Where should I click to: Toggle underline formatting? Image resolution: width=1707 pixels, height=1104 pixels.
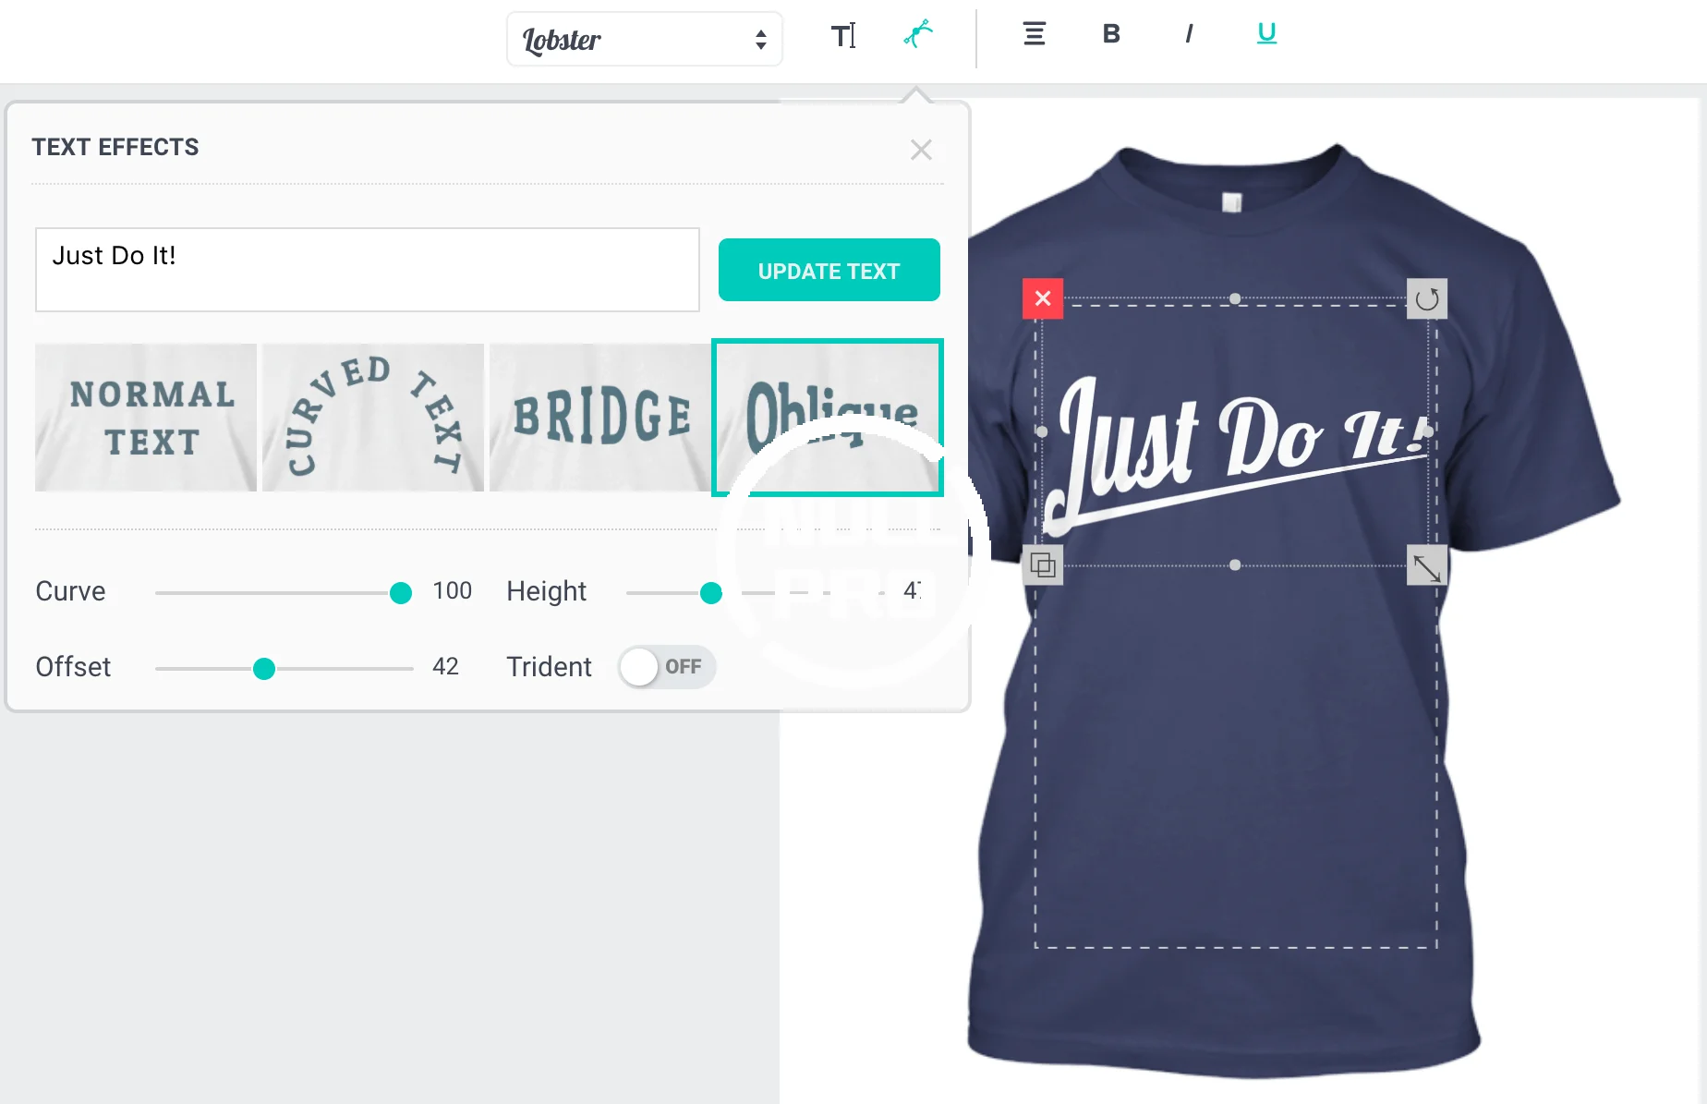tap(1266, 34)
